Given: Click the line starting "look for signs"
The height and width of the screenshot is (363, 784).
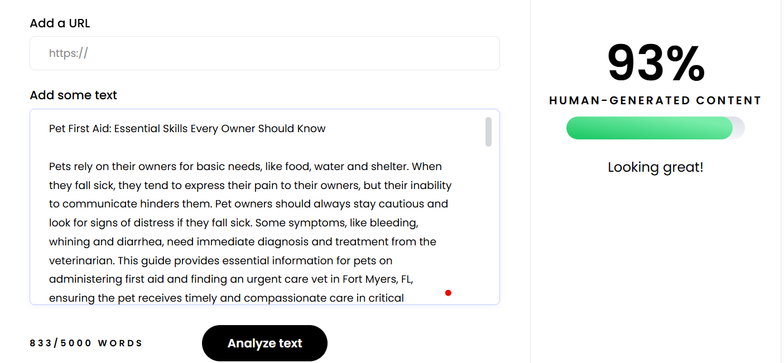Looking at the screenshot, I should 233,223.
